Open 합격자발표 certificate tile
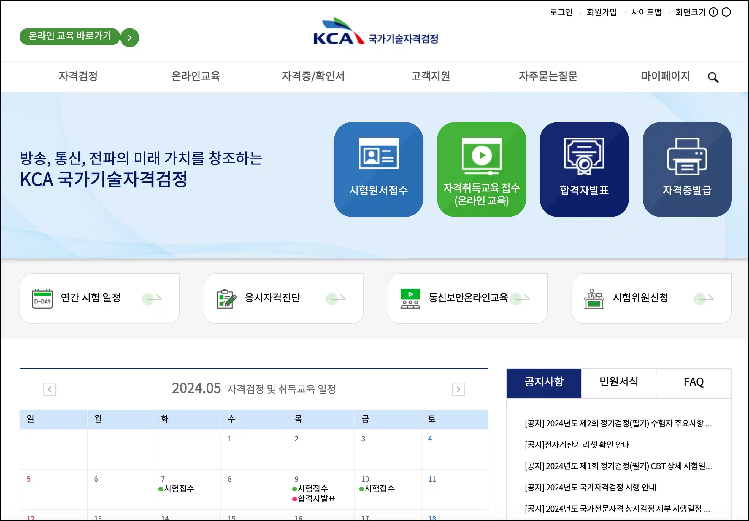 584,169
